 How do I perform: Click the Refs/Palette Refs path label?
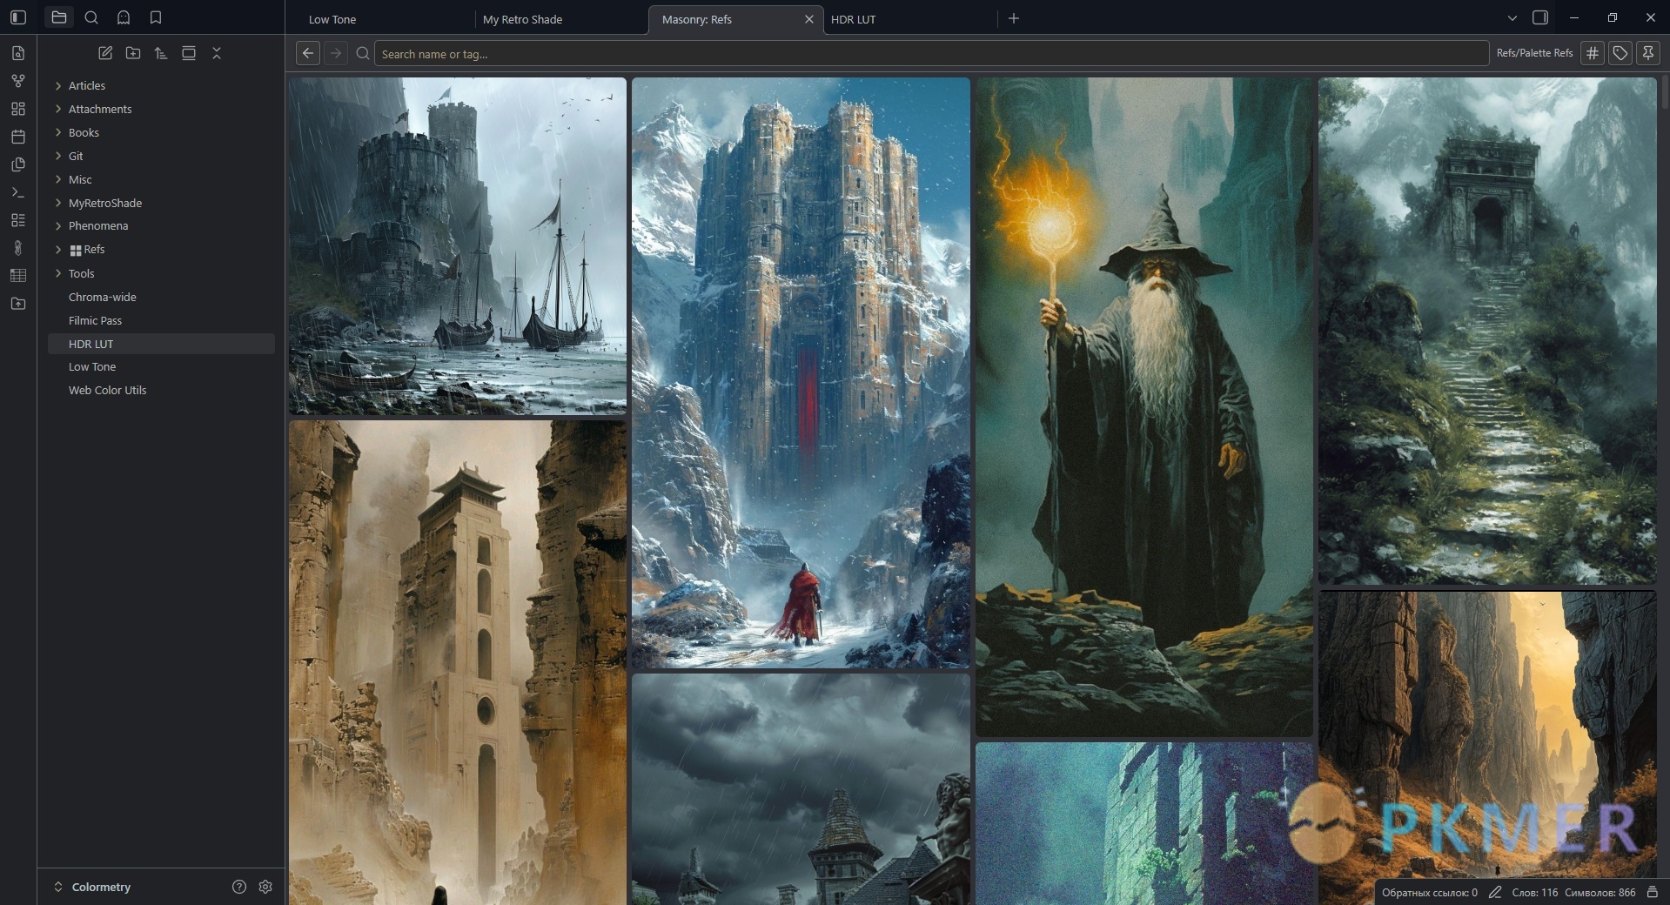[1534, 53]
